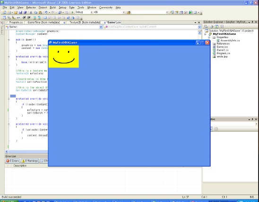Click Solution Explorer Show All Files icon

212,26
